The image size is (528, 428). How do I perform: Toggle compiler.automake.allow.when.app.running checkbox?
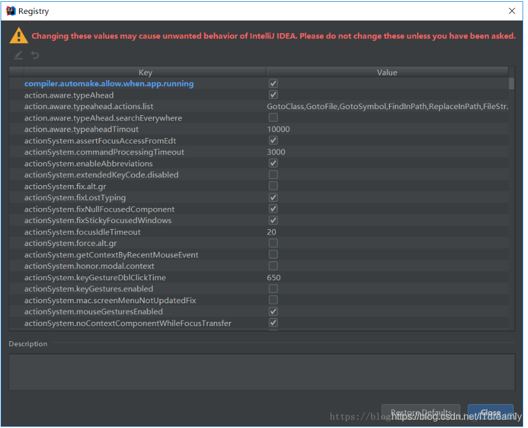coord(273,83)
